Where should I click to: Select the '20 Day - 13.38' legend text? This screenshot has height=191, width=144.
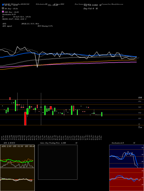[x=11, y=5]
